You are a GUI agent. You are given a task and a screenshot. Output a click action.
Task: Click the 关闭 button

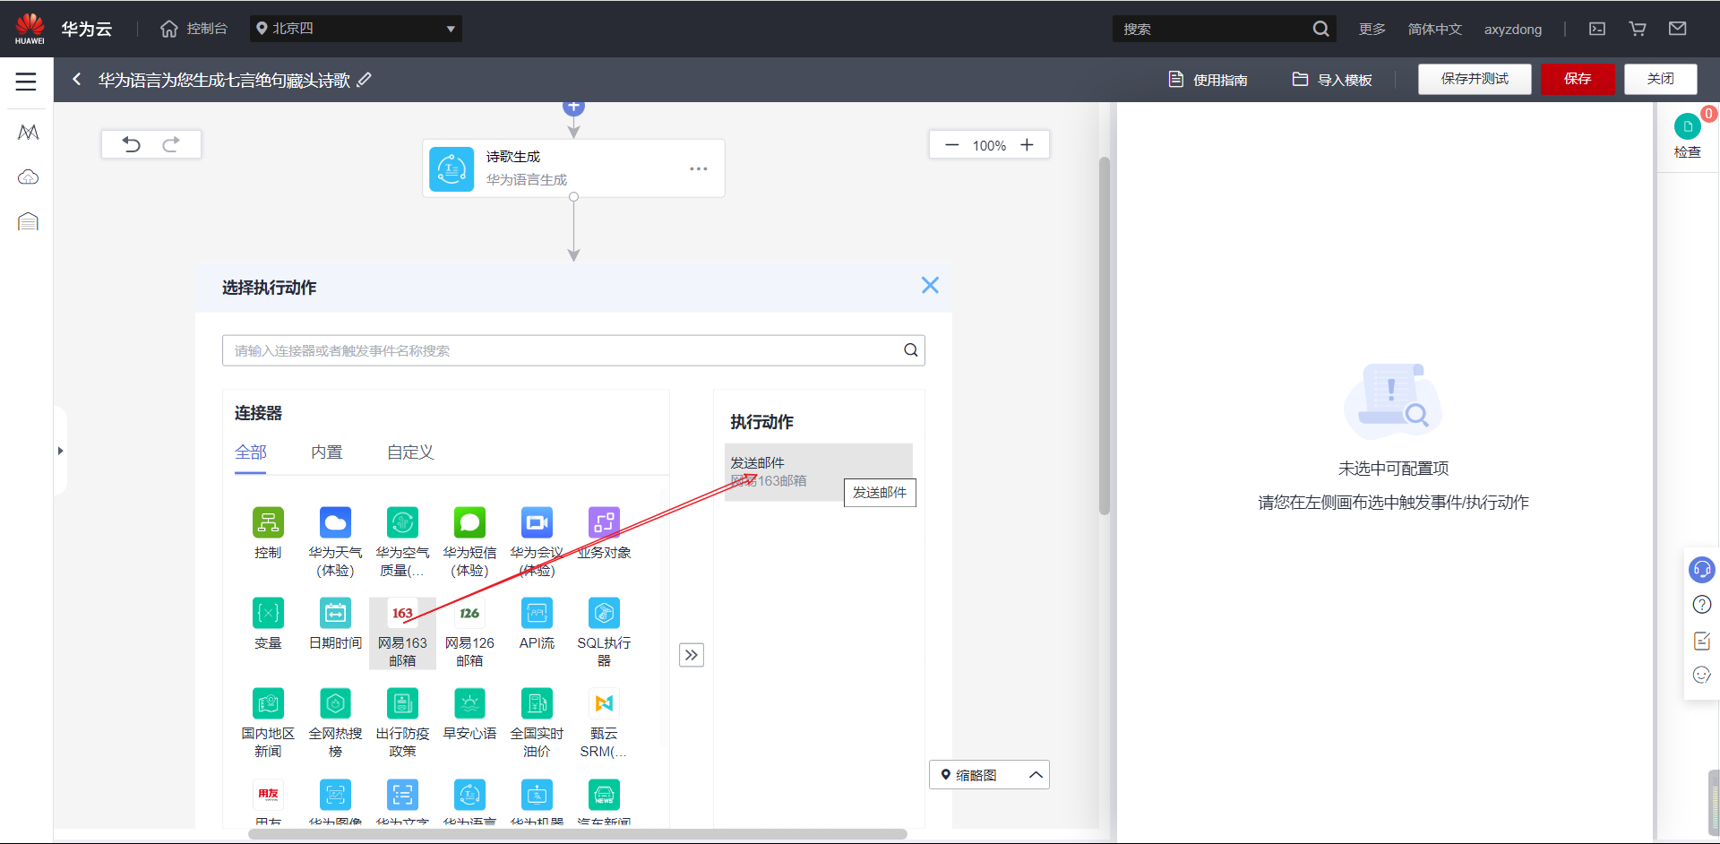pos(1661,79)
